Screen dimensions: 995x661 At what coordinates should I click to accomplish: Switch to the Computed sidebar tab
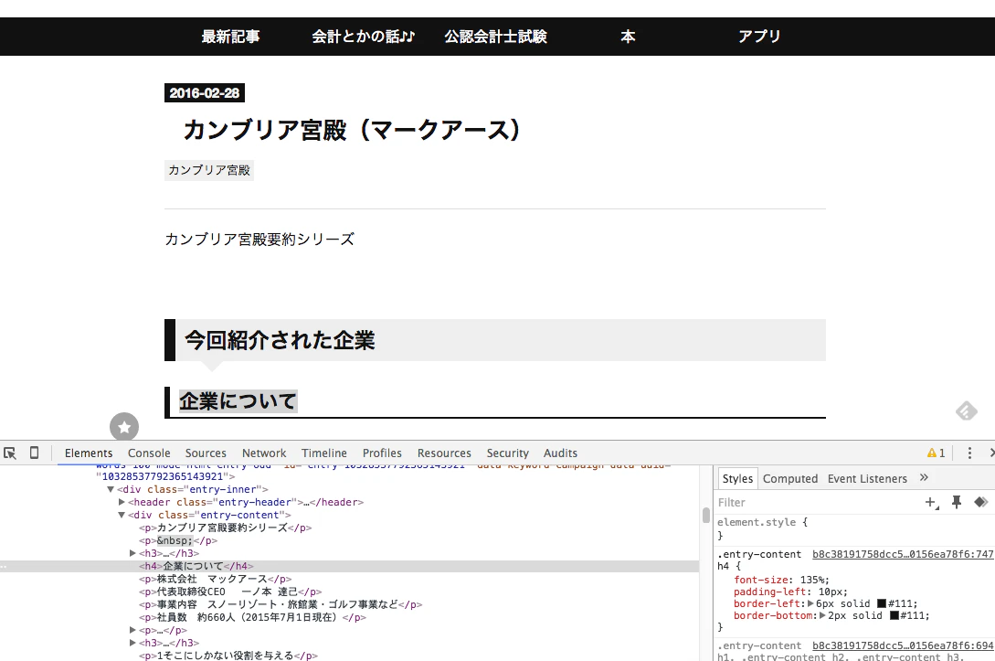[x=790, y=479]
